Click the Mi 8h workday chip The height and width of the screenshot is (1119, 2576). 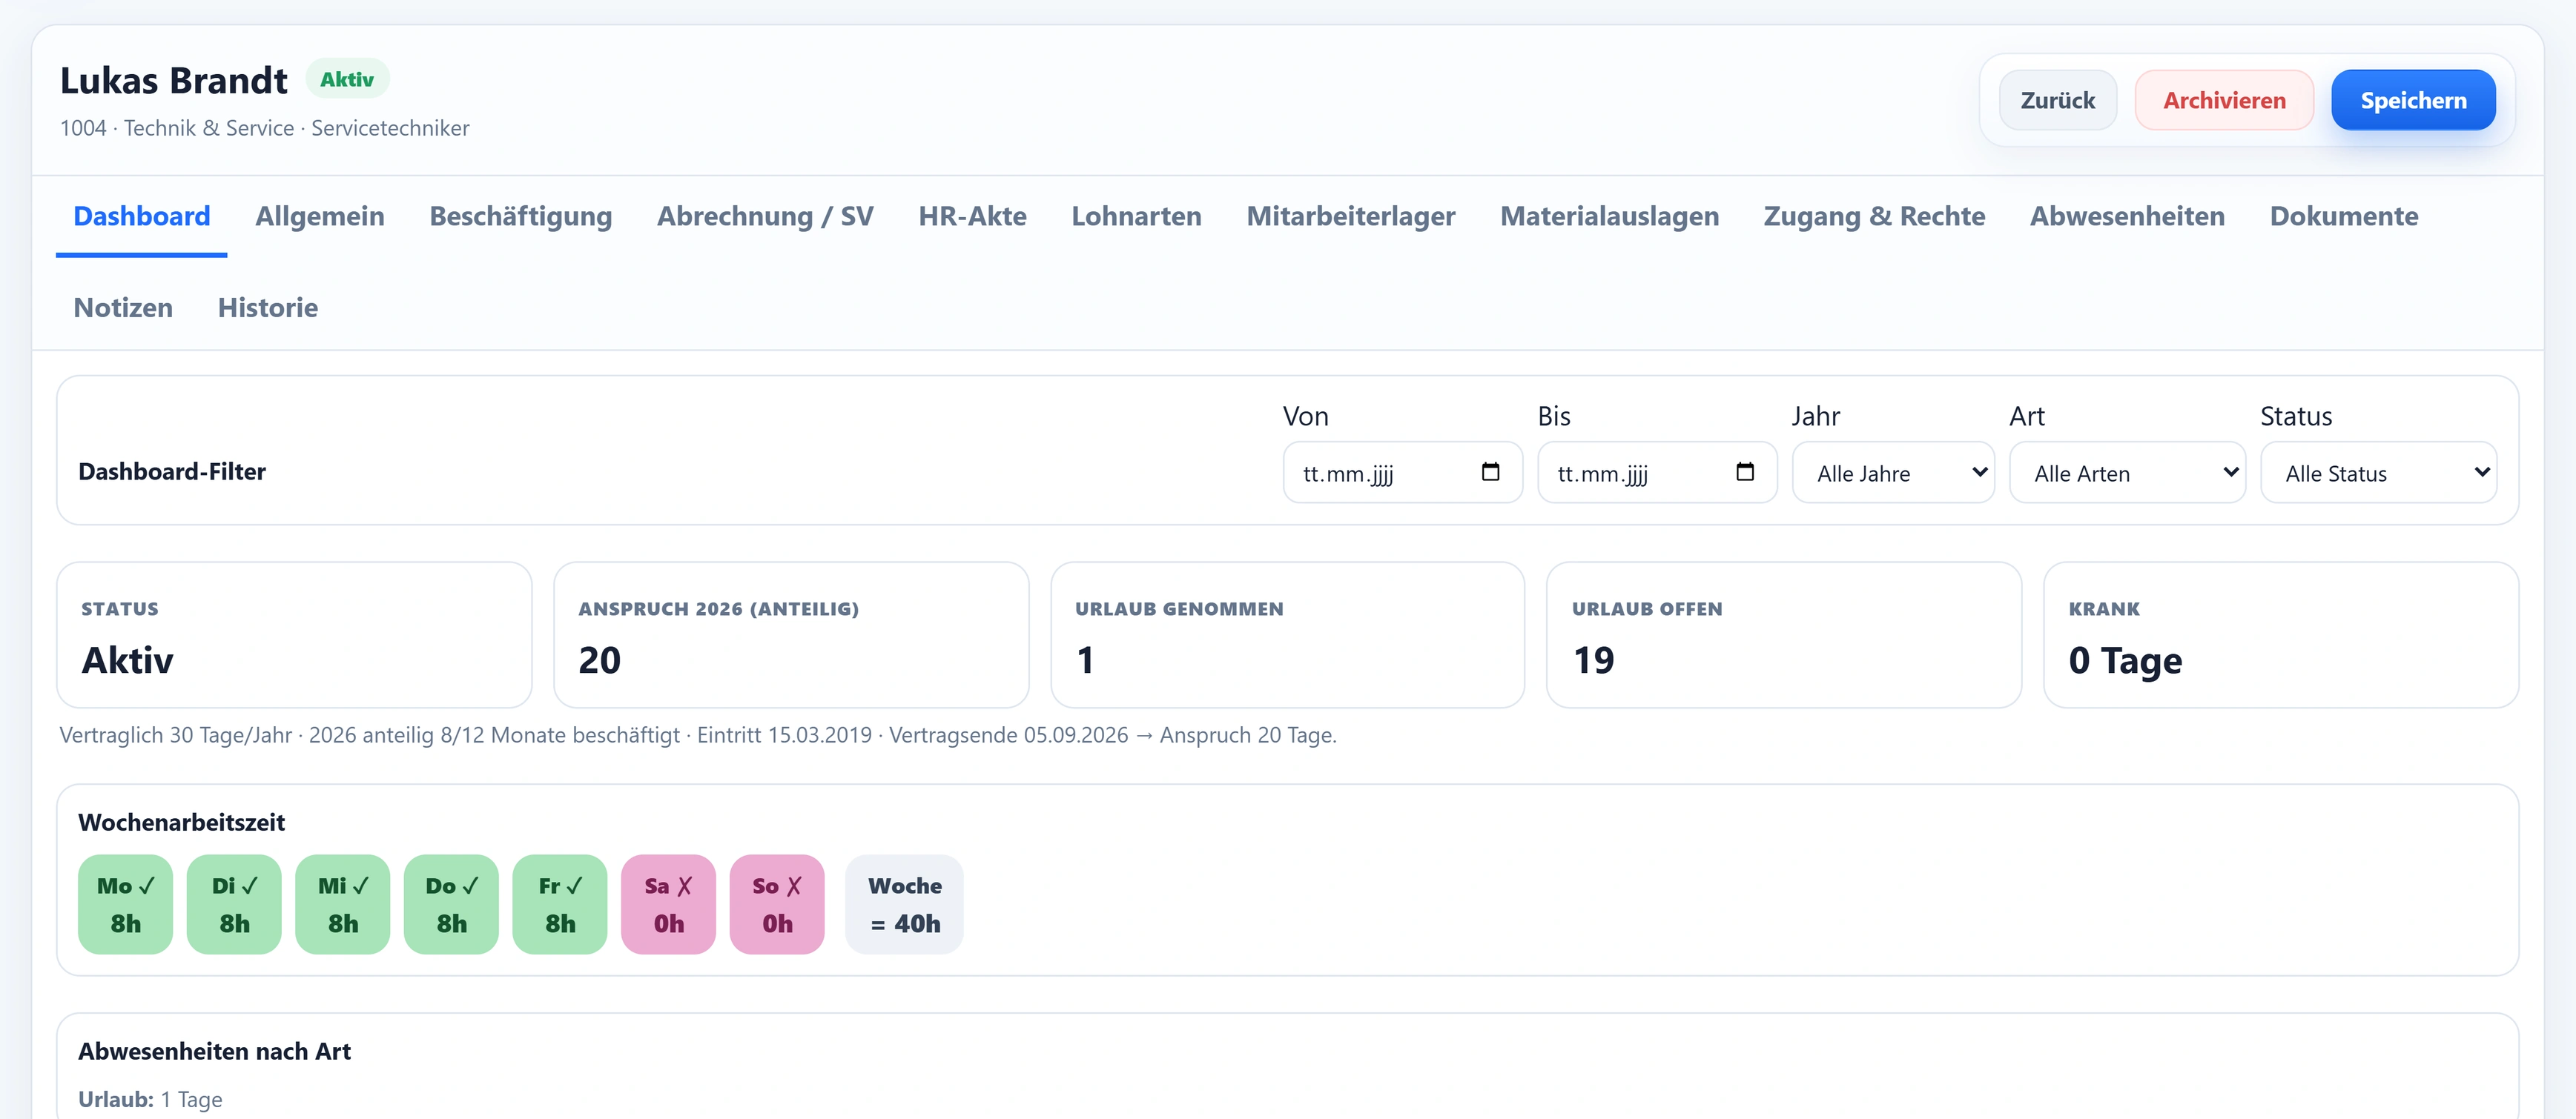click(x=343, y=904)
